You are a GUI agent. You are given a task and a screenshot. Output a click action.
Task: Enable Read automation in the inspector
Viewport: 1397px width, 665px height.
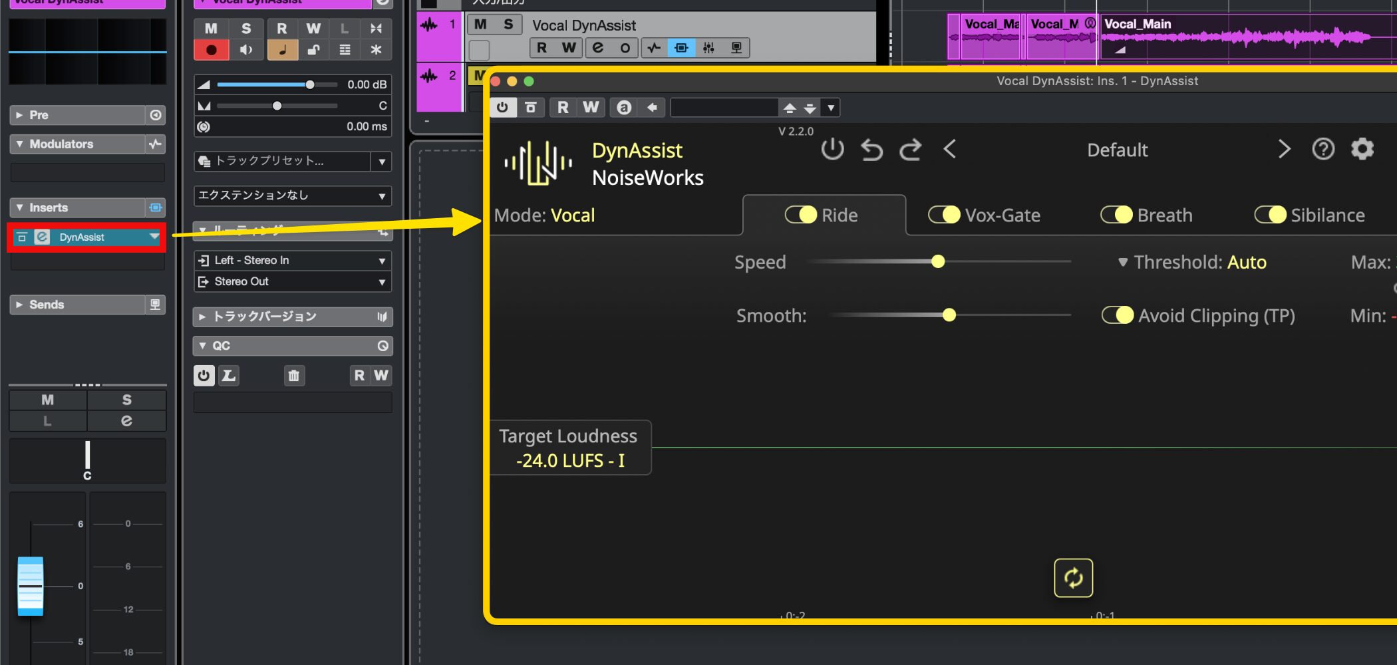[282, 29]
